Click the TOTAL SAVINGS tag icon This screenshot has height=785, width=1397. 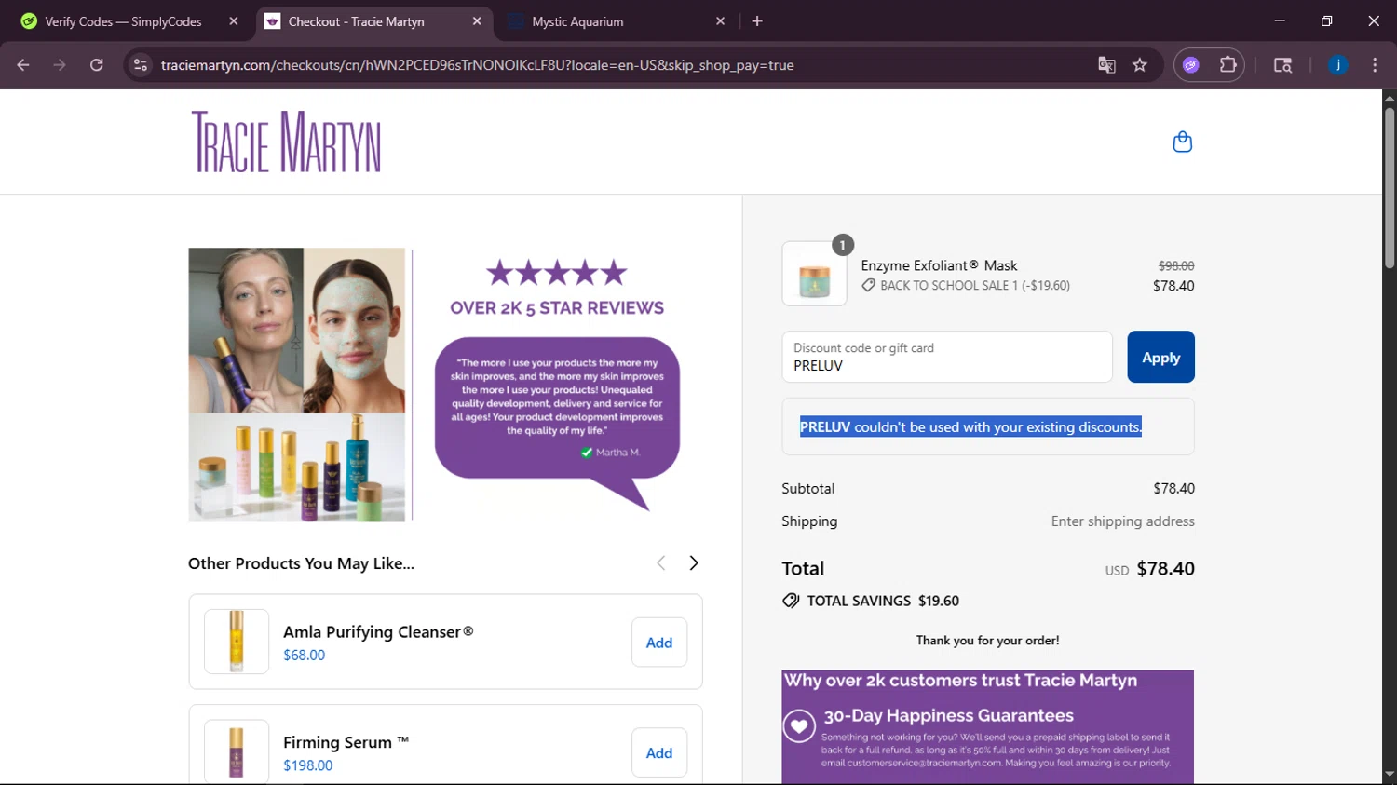click(791, 601)
